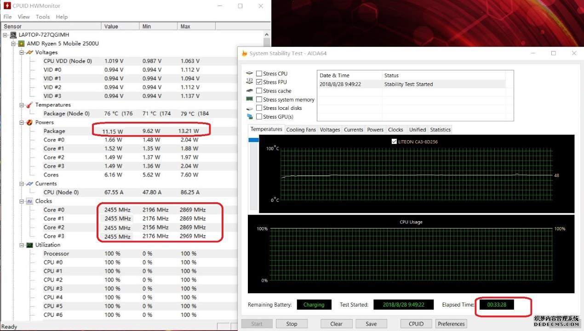Image resolution: width=584 pixels, height=331 pixels.
Task: Click the LAPTOP-727QGIMH computer icon
Action: 13,35
